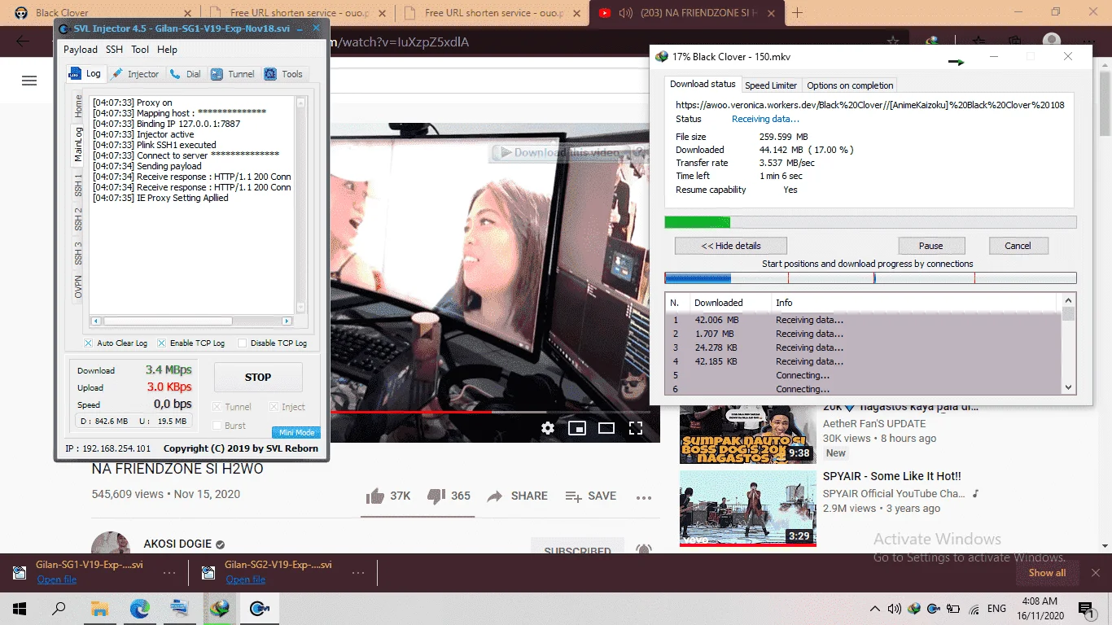The height and width of the screenshot is (625, 1112).
Task: Open YouTube video settings gear
Action: (548, 428)
